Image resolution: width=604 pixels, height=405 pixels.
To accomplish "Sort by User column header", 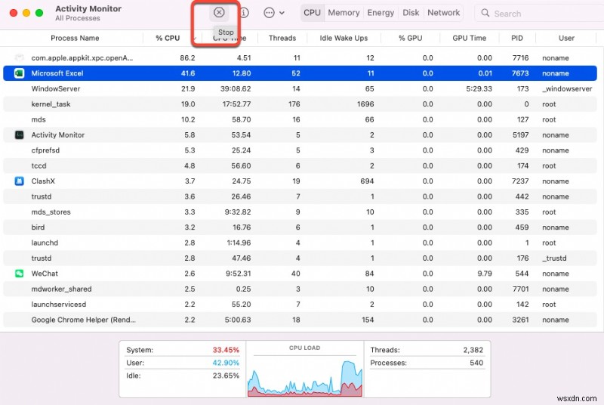I will point(566,38).
